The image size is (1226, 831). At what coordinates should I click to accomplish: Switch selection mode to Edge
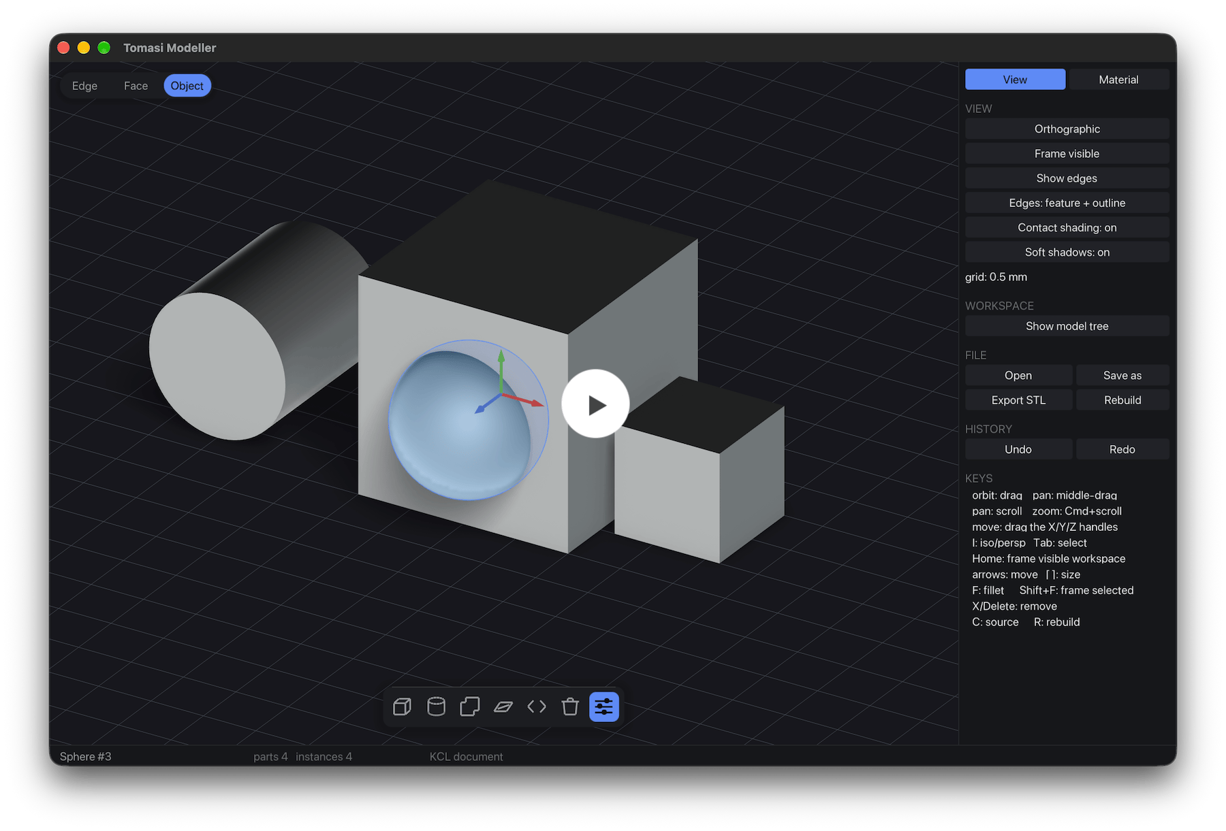click(84, 86)
